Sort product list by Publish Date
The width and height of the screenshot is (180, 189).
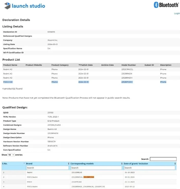85,65
